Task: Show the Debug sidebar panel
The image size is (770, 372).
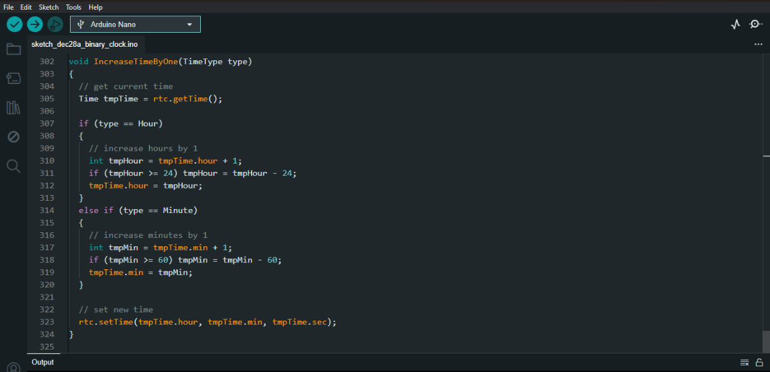Action: [13, 137]
